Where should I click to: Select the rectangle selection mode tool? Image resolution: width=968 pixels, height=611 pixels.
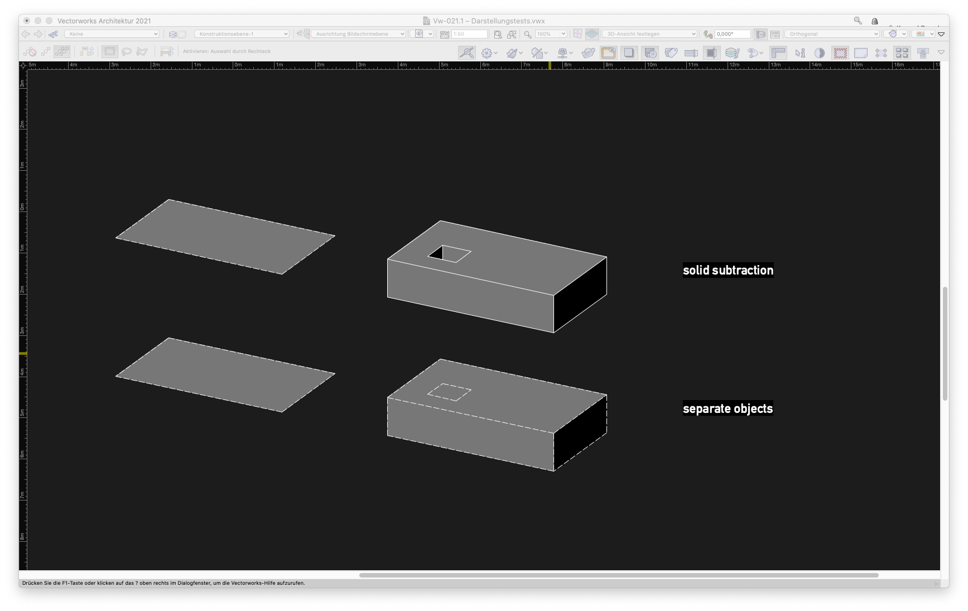pyautogui.click(x=110, y=52)
